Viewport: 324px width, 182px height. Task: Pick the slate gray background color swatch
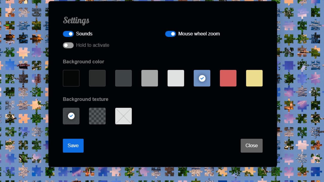tap(124, 78)
